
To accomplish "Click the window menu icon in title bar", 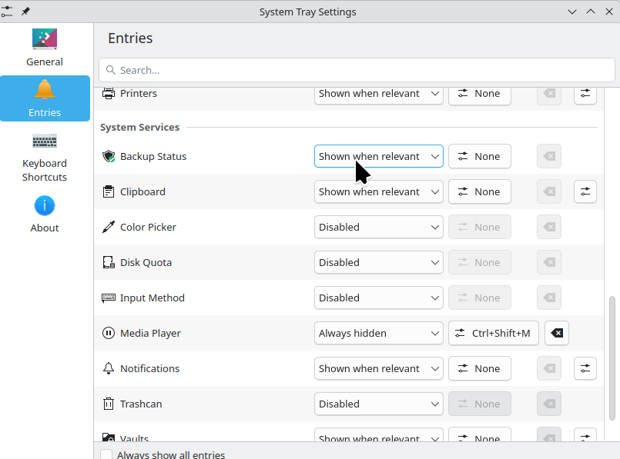I will click(x=8, y=12).
